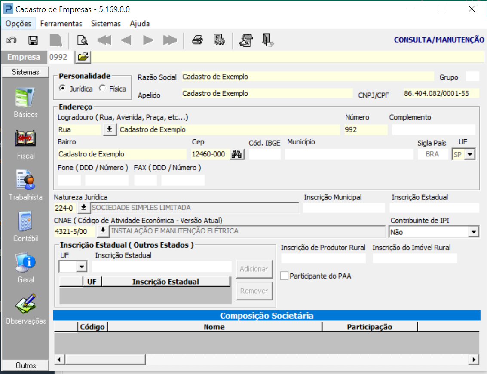Click the Número field showing 992

pyautogui.click(x=365, y=129)
